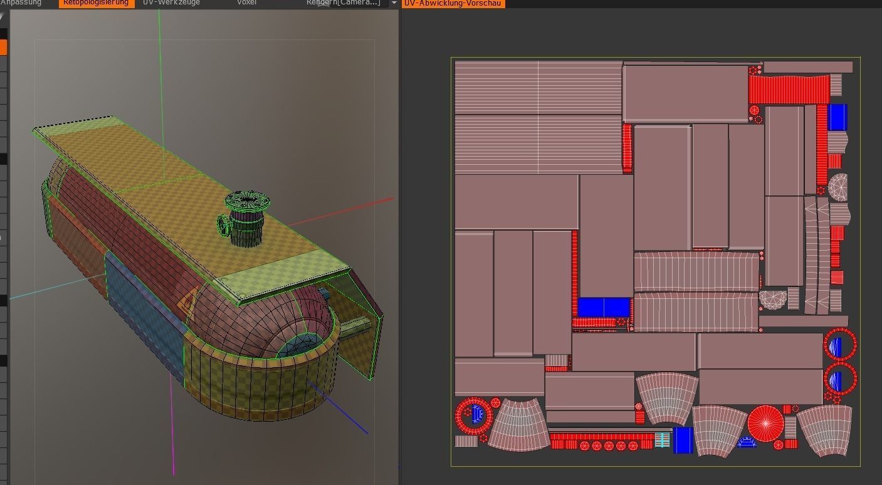Expand the arrow beside the Camera dropdown
This screenshot has width=882, height=485.
[394, 3]
